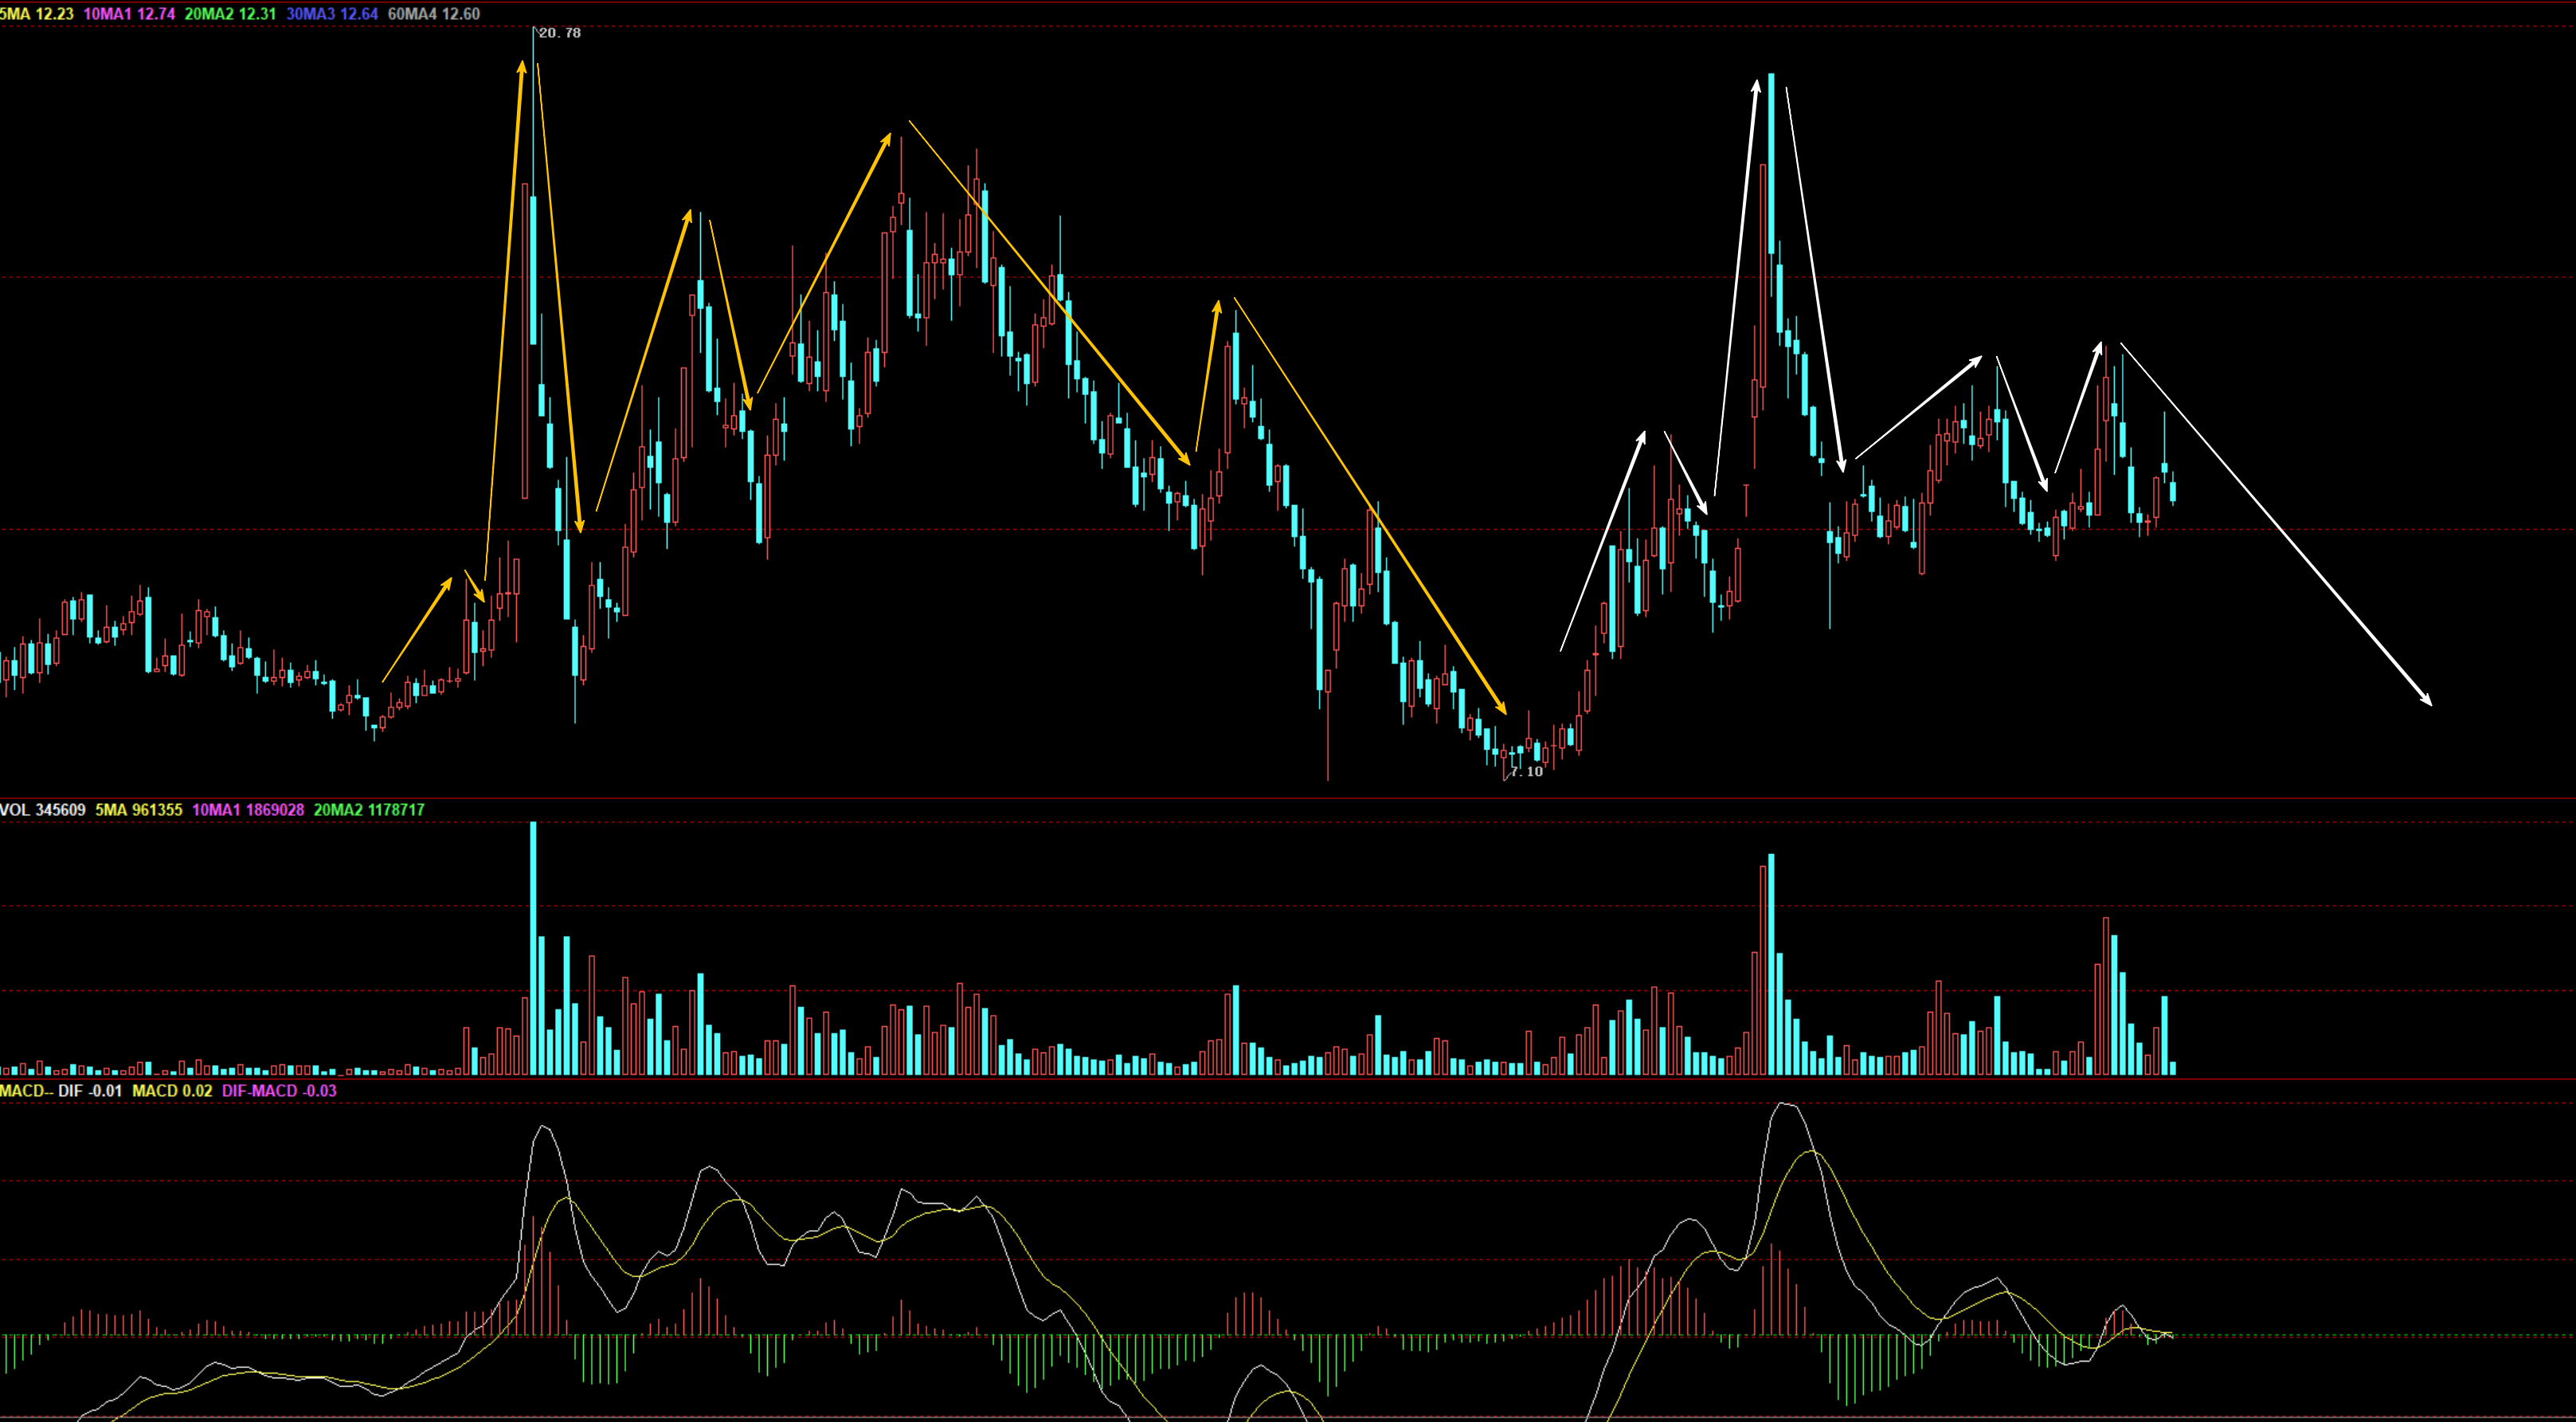Click the MACD-- DIF -0.01 label
Viewport: 2576px width, 1422px height.
pyautogui.click(x=61, y=1091)
